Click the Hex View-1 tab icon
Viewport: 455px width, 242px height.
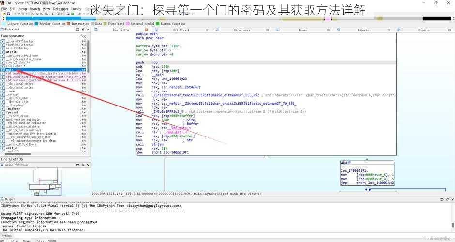157,30
